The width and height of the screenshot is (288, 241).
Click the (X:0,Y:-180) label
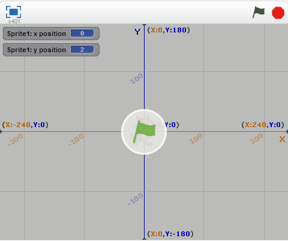[x=170, y=234]
